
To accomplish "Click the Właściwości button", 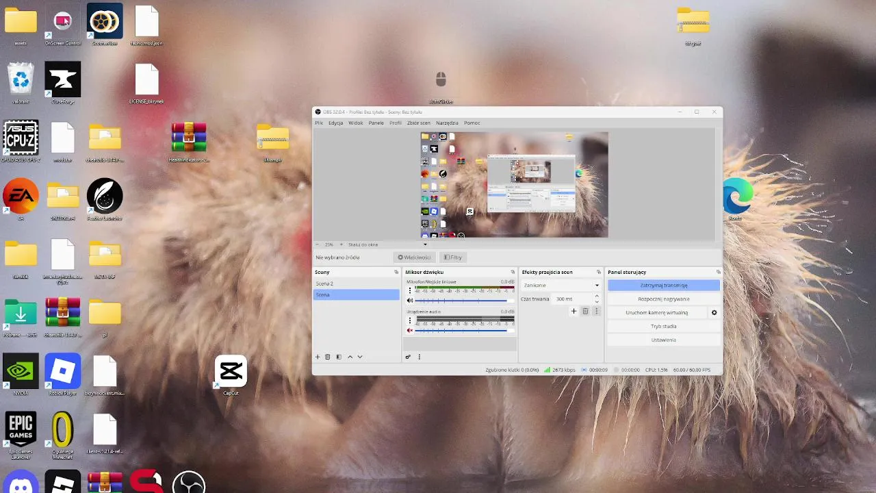I will tap(415, 257).
